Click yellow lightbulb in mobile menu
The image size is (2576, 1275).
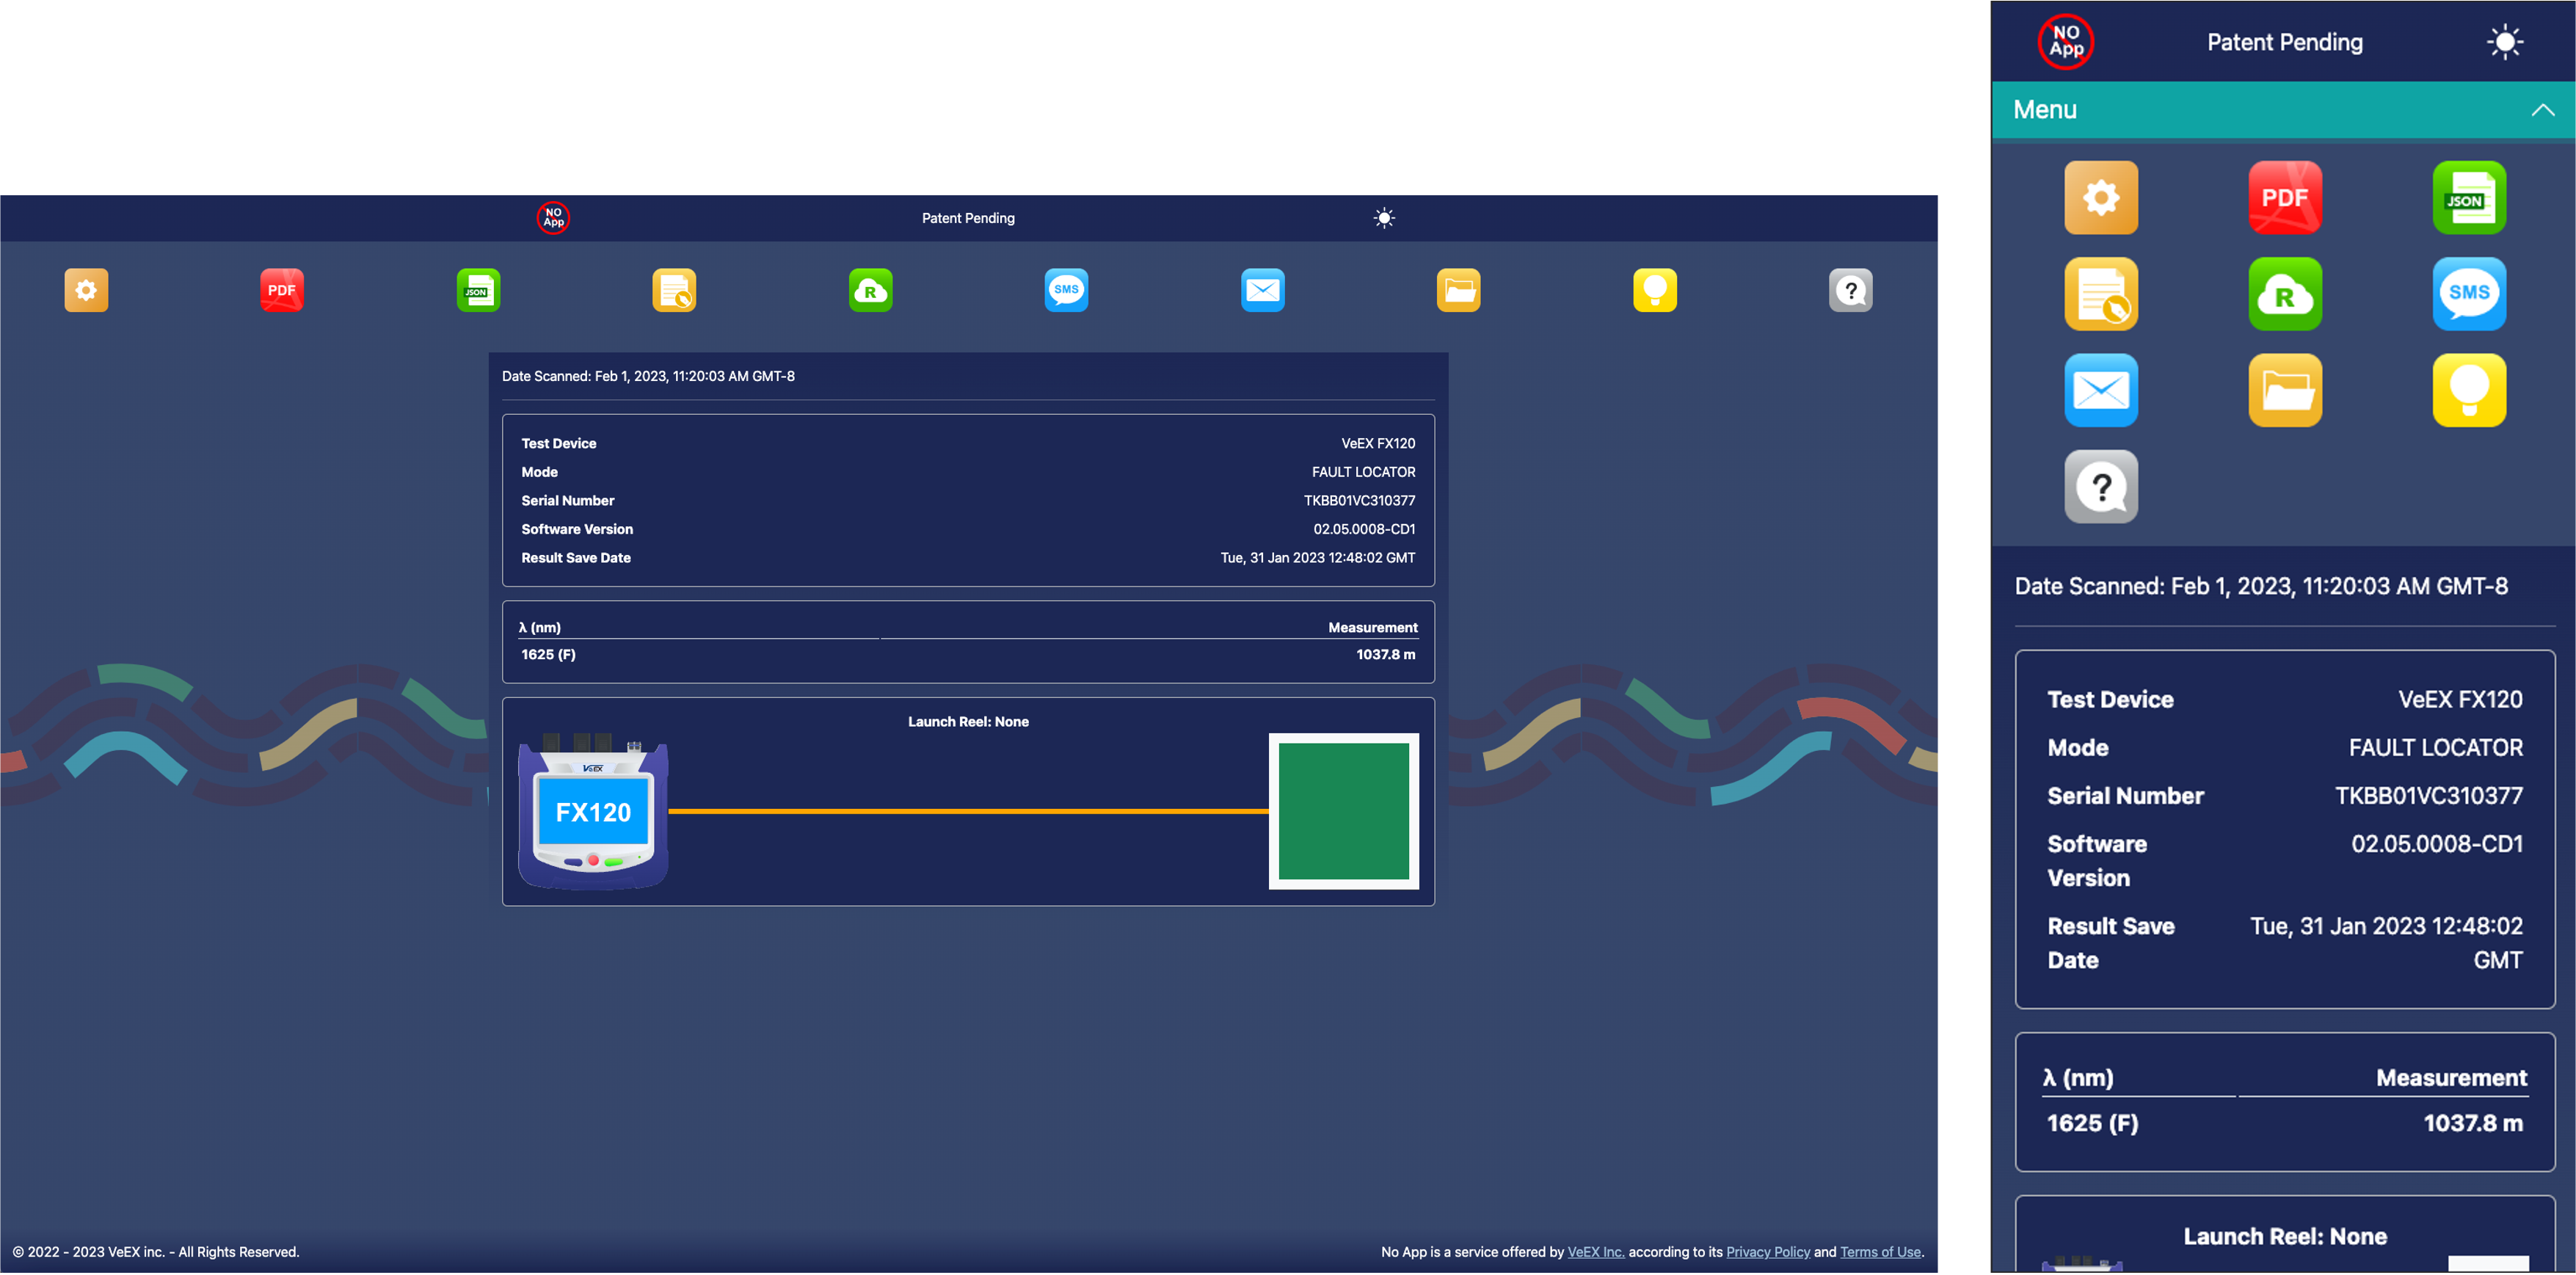2469,389
